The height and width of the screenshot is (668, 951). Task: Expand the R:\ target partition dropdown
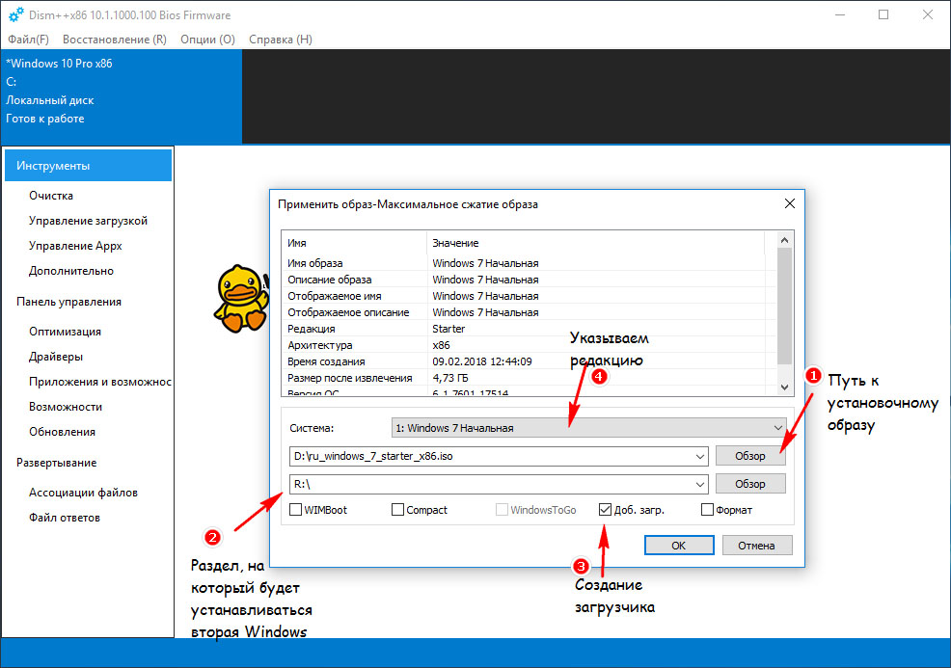[700, 484]
